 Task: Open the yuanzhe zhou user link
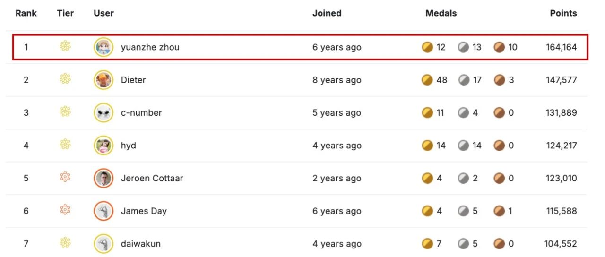pos(150,47)
